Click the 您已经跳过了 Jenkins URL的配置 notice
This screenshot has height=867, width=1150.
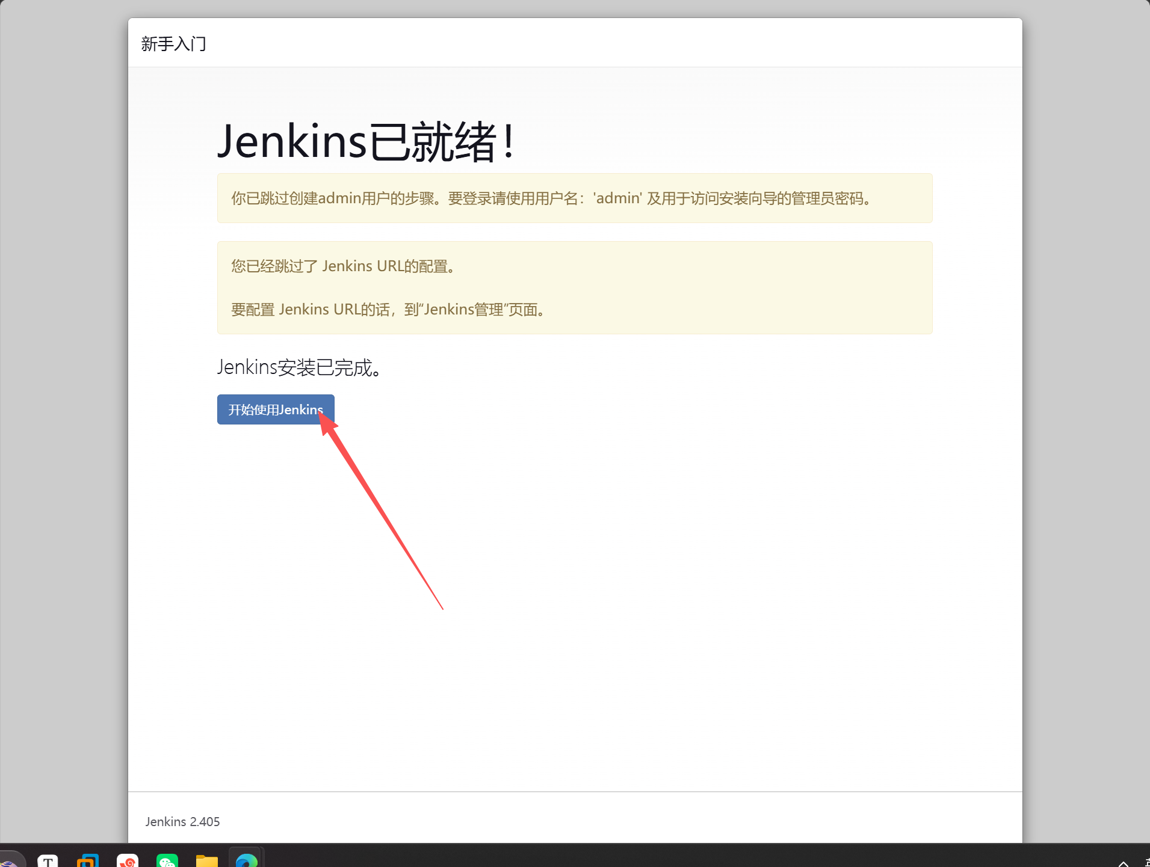[344, 266]
